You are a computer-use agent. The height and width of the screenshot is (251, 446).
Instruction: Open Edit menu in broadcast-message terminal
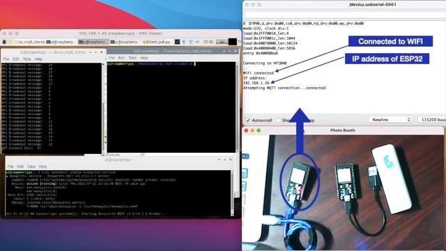pyautogui.click(x=16, y=59)
